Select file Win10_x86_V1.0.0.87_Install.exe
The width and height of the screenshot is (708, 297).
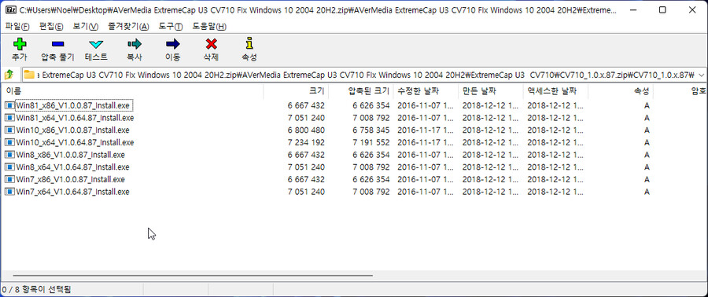(72, 130)
